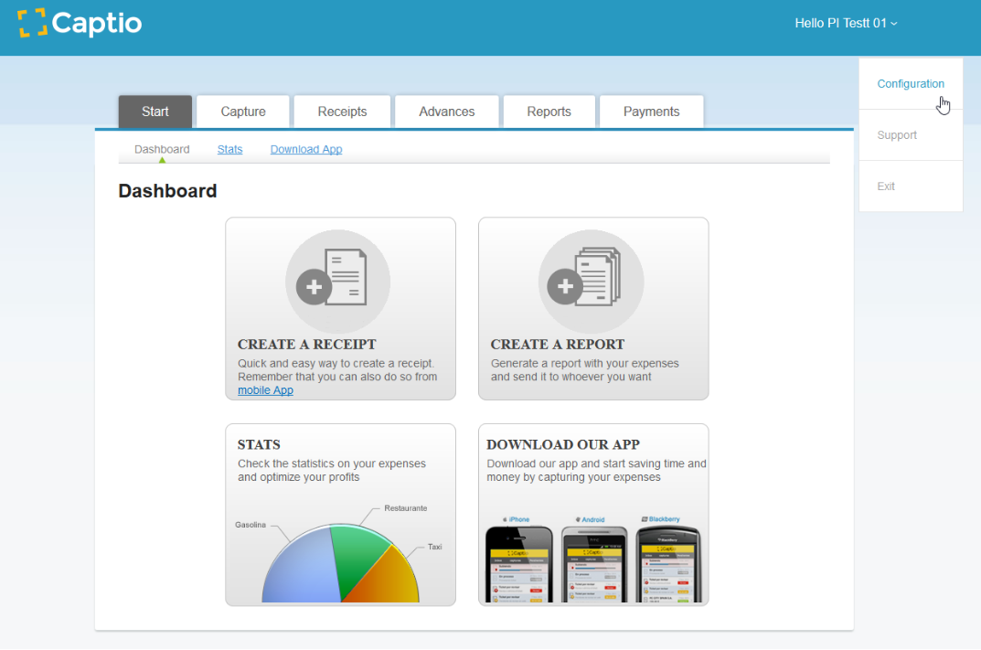Click the Android phone app image
The image size is (981, 650).
(594, 563)
